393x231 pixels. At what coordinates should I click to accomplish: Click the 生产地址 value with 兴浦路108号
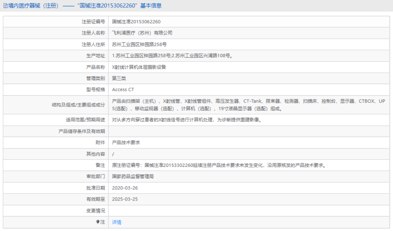pyautogui.click(x=173, y=56)
